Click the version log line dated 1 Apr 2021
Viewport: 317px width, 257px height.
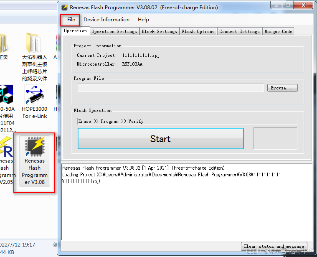tap(143, 168)
